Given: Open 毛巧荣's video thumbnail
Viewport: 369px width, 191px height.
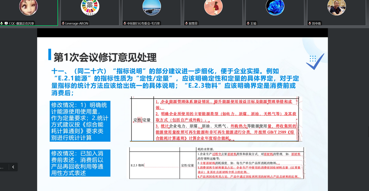Looking at the screenshot, I should click(151, 7).
